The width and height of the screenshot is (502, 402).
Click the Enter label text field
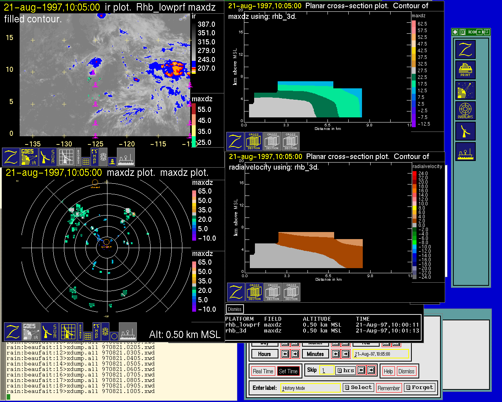311,388
